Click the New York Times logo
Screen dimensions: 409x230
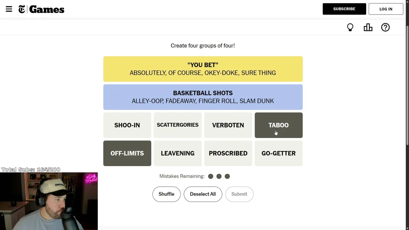(x=22, y=9)
